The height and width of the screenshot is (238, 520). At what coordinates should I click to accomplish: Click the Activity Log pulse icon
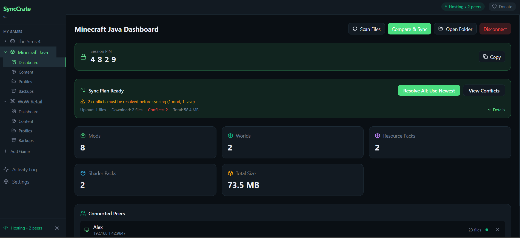[6, 170]
